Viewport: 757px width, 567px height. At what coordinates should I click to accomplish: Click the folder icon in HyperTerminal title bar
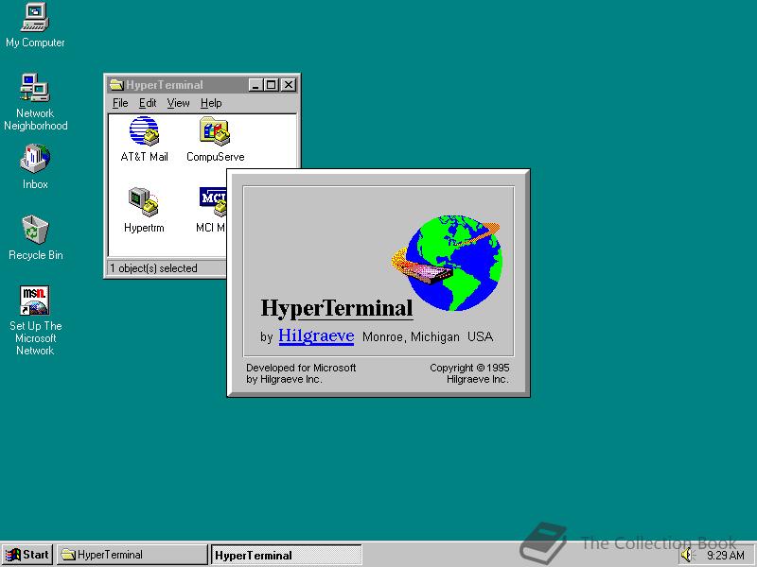click(116, 85)
